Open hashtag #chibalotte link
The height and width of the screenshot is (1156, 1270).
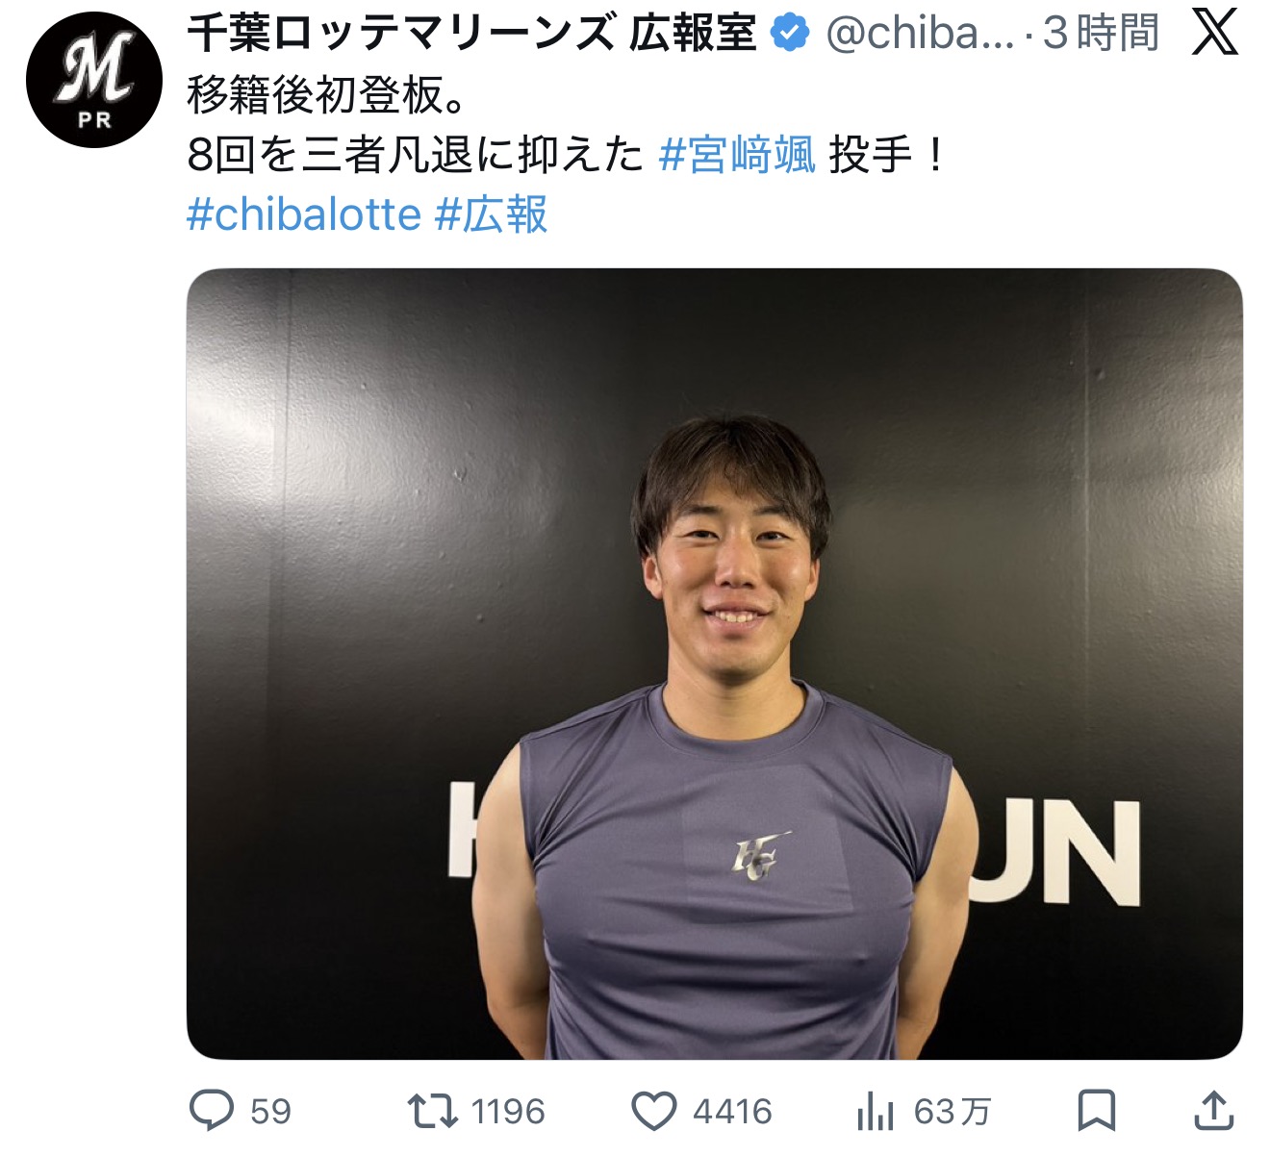[x=304, y=214]
